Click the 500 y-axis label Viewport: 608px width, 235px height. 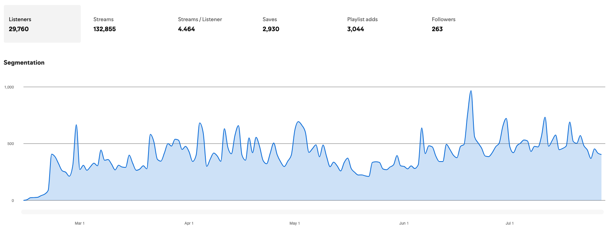tap(10, 144)
